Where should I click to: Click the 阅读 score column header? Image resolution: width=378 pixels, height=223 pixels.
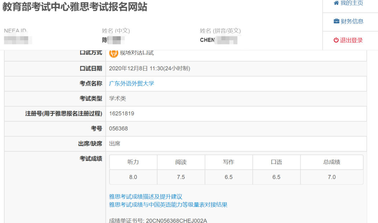(181, 162)
